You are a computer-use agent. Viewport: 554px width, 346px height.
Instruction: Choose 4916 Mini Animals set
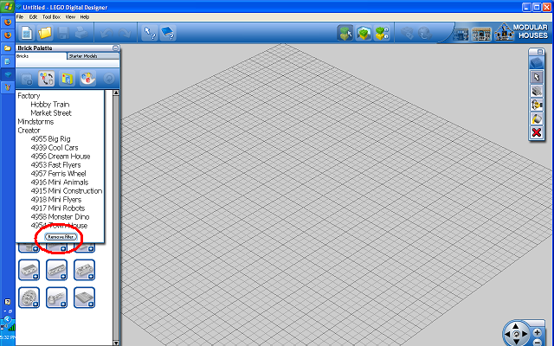click(60, 183)
